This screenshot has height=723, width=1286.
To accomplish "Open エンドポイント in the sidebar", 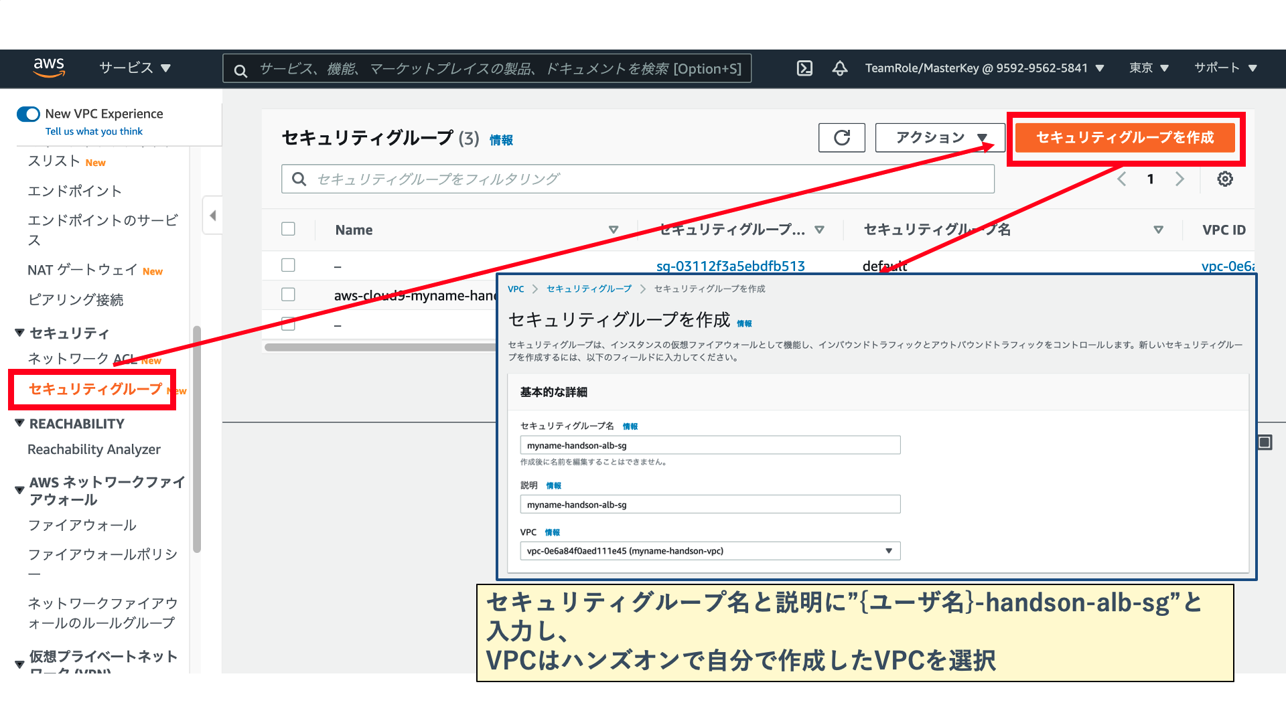I will [x=74, y=191].
